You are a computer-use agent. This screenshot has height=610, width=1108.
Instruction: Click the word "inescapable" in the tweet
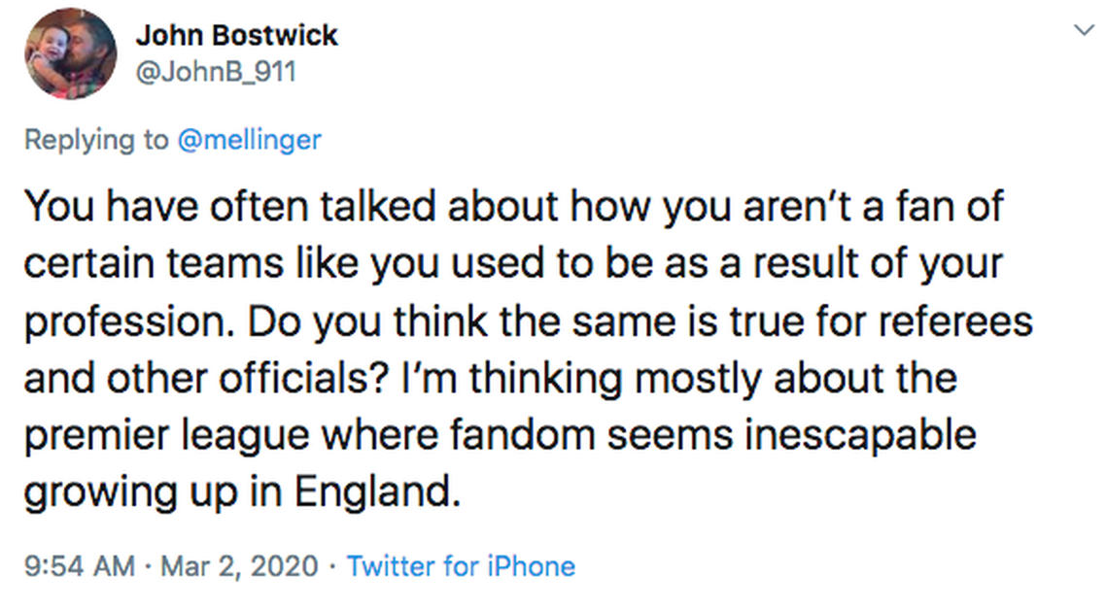862,436
